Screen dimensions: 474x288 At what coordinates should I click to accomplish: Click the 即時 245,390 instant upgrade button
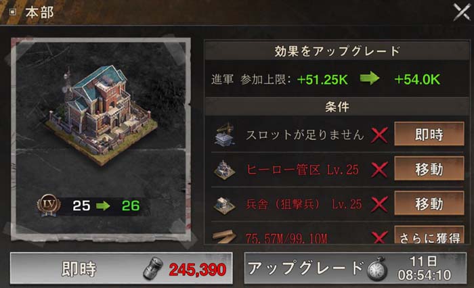121,268
